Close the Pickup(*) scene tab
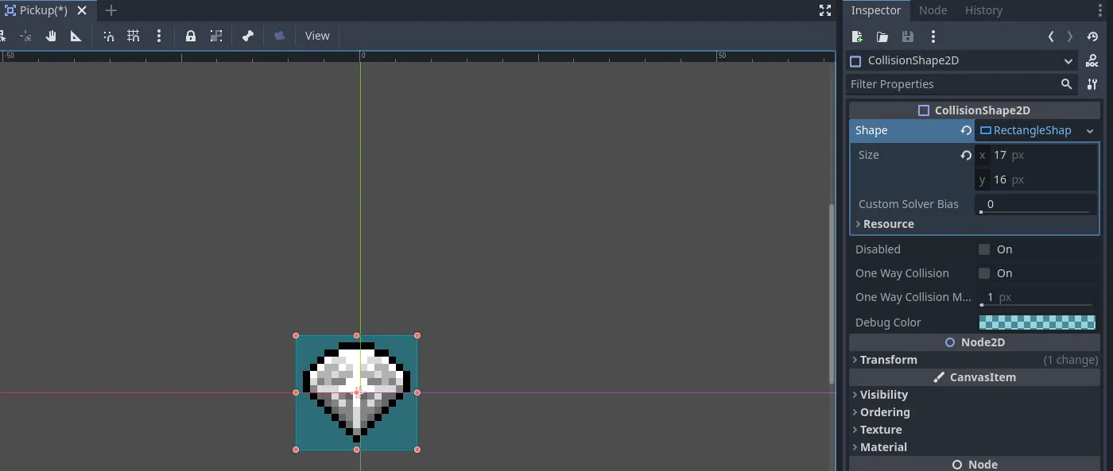The image size is (1113, 471). (82, 10)
